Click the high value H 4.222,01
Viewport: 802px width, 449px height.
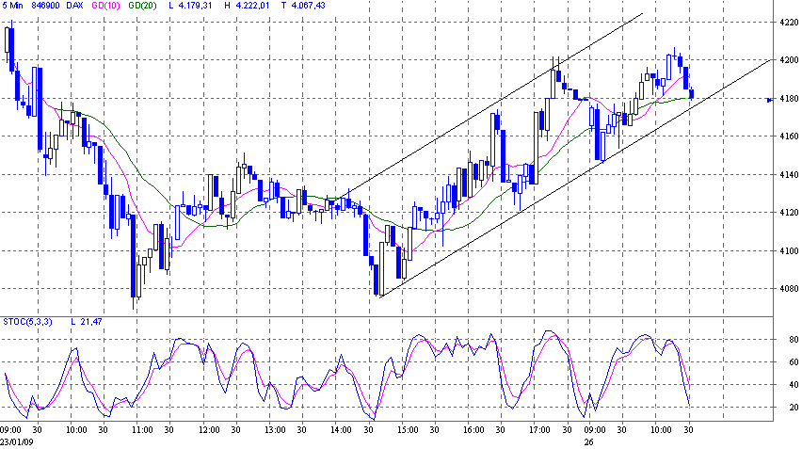pos(247,6)
